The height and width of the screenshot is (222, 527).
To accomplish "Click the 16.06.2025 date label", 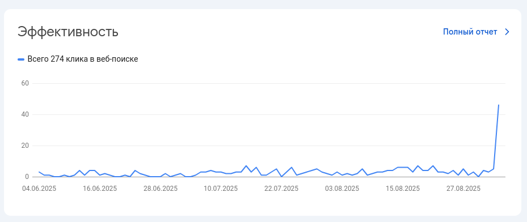I will click(x=100, y=189).
